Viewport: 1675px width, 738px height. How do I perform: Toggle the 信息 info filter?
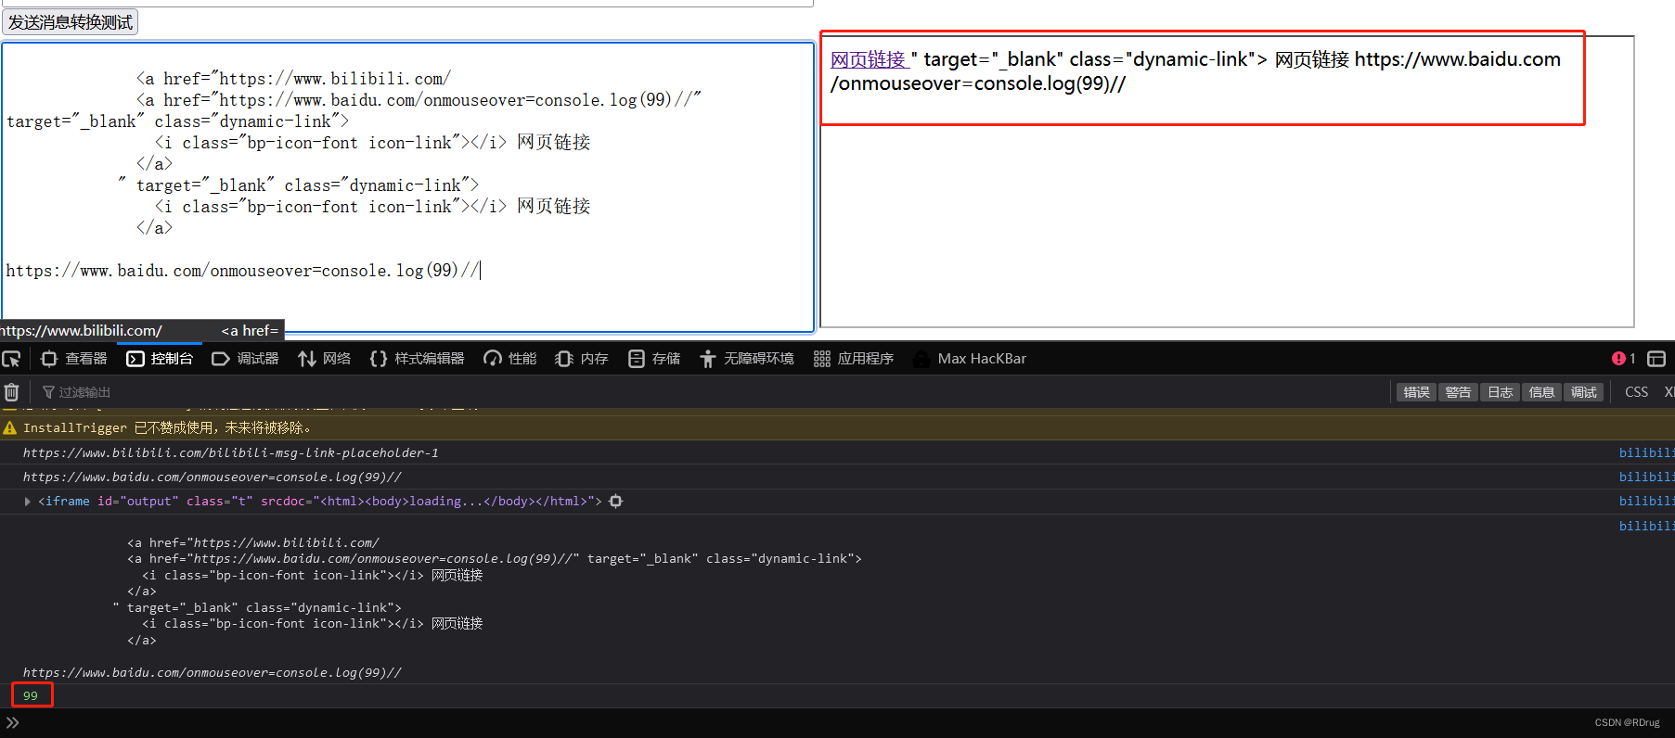point(1541,392)
